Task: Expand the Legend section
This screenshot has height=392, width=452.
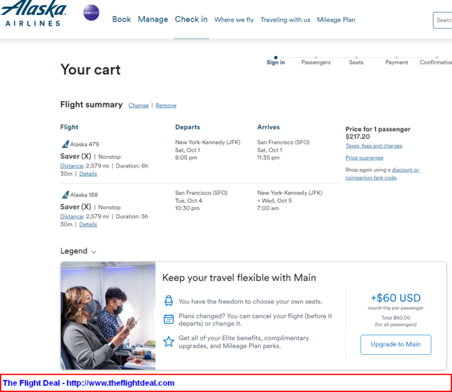Action: click(78, 251)
